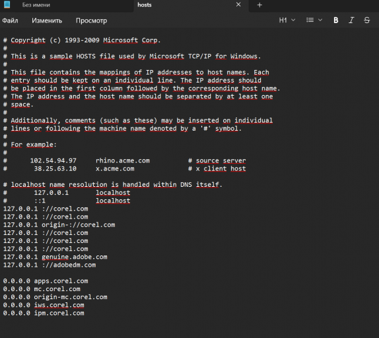
Task: Click the '0.0.0.0 mc.corel.com' line
Action: click(x=42, y=289)
